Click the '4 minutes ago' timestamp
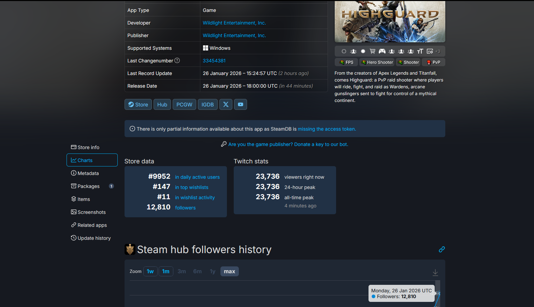 tap(300, 206)
